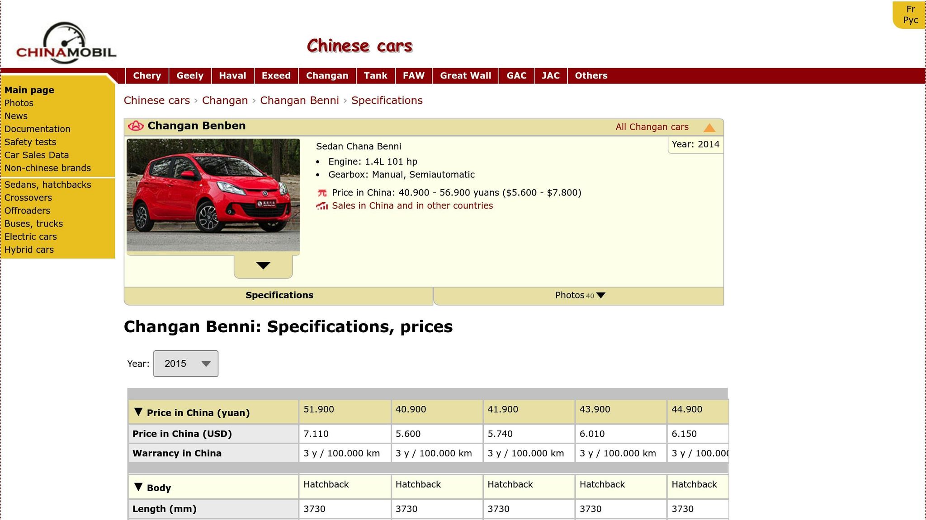Switch language to Рус
The width and height of the screenshot is (926, 520).
pyautogui.click(x=911, y=20)
